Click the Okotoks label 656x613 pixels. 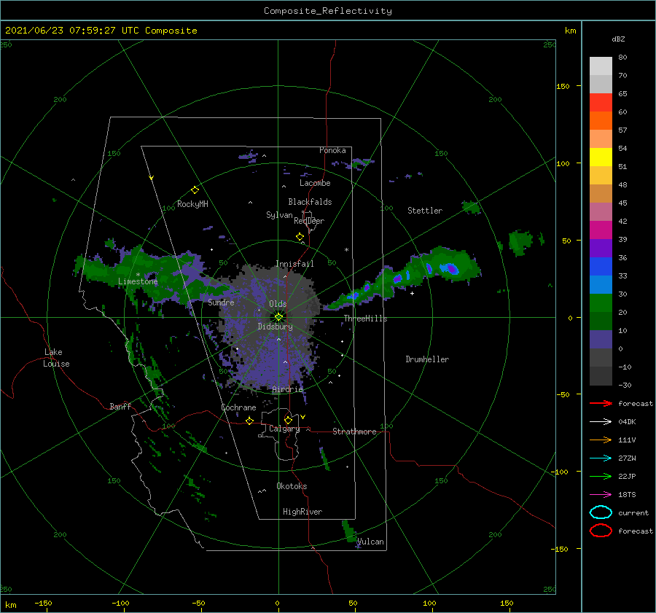292,486
